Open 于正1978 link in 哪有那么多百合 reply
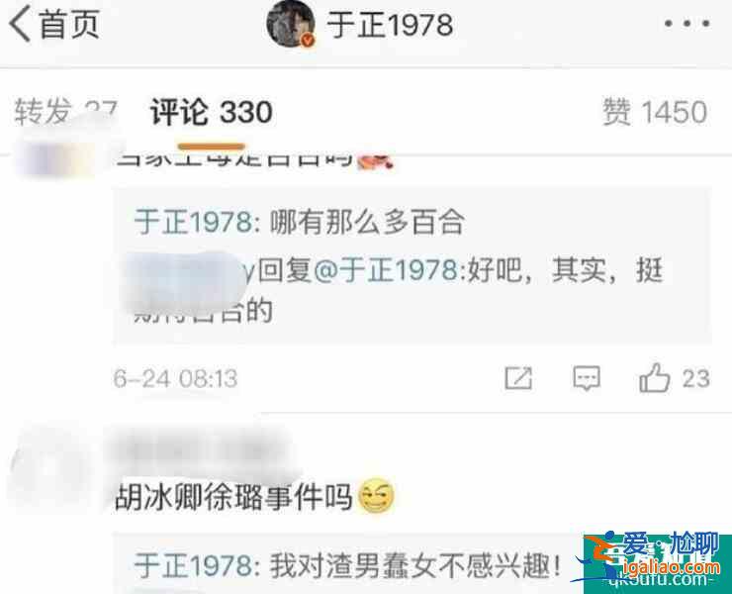Screen dimensions: 732x594 pyautogui.click(x=193, y=222)
